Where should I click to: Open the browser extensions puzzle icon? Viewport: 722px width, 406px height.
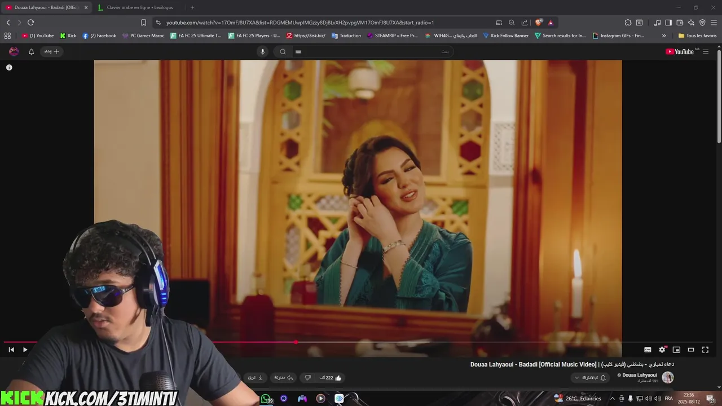[x=628, y=23]
